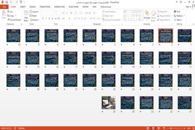The width and height of the screenshot is (195, 130).
Task: Open the Section dropdown
Action: (x=35, y=20)
